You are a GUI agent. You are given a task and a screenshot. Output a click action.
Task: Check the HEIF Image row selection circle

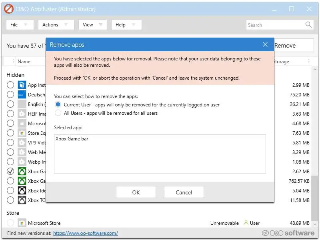tap(10, 114)
